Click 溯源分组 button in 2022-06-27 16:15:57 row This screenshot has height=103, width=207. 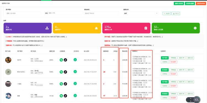pyautogui.click(x=190, y=70)
